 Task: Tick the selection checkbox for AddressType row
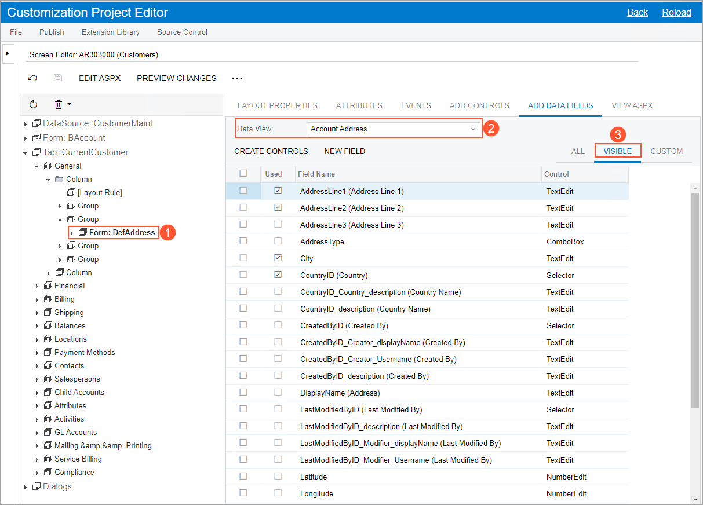243,241
